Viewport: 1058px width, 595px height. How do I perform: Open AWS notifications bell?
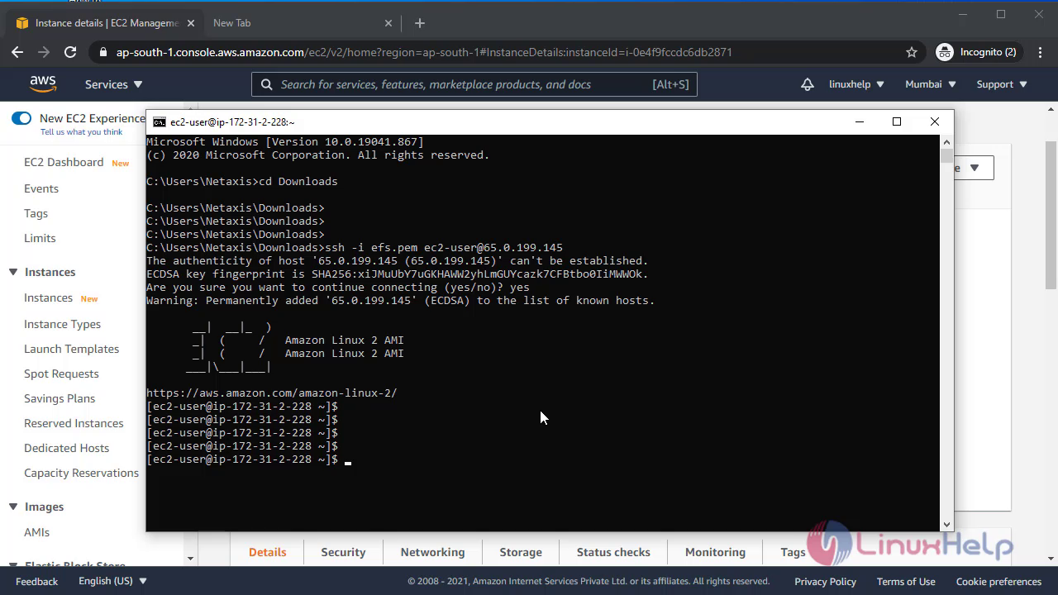[808, 84]
